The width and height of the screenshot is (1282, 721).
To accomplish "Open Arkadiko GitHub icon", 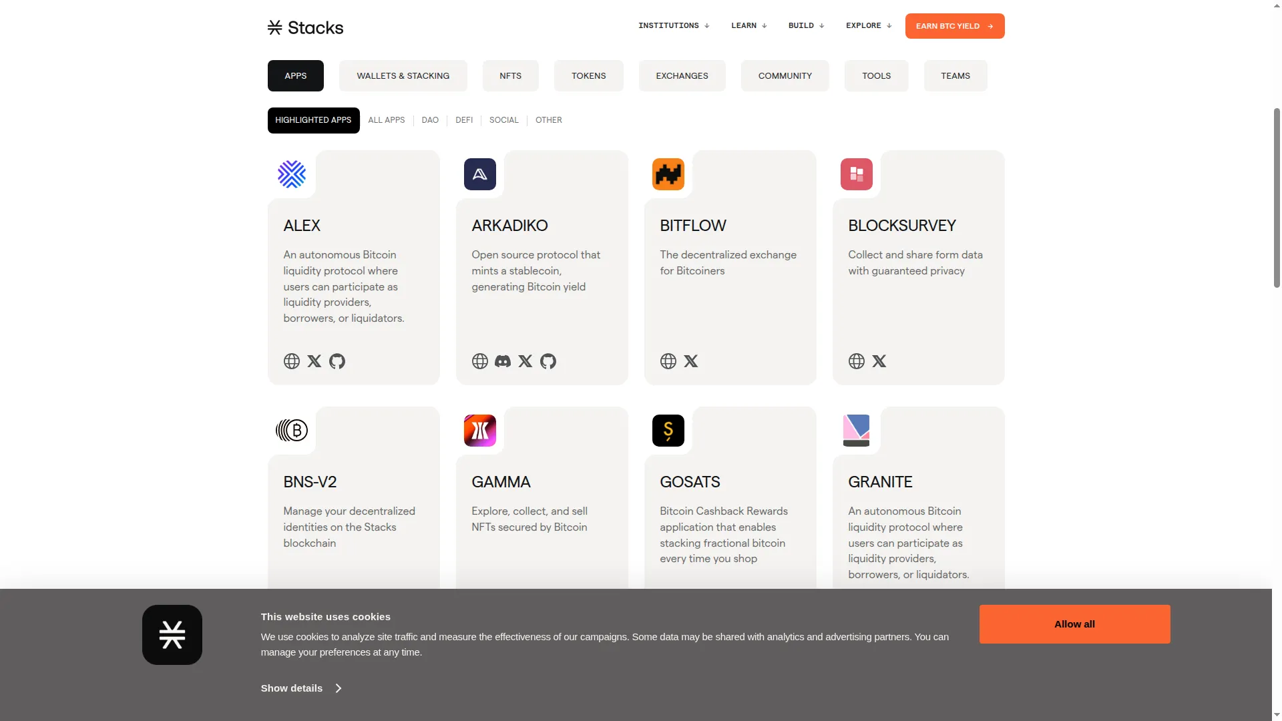I will (x=548, y=361).
